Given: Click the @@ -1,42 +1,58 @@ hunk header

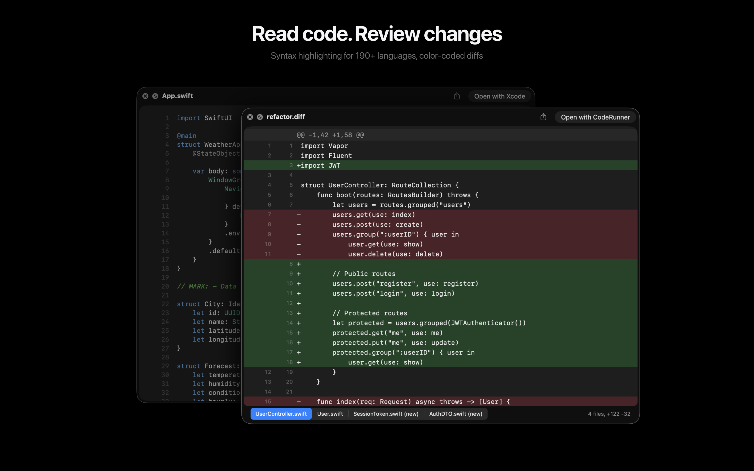Looking at the screenshot, I should pyautogui.click(x=330, y=135).
